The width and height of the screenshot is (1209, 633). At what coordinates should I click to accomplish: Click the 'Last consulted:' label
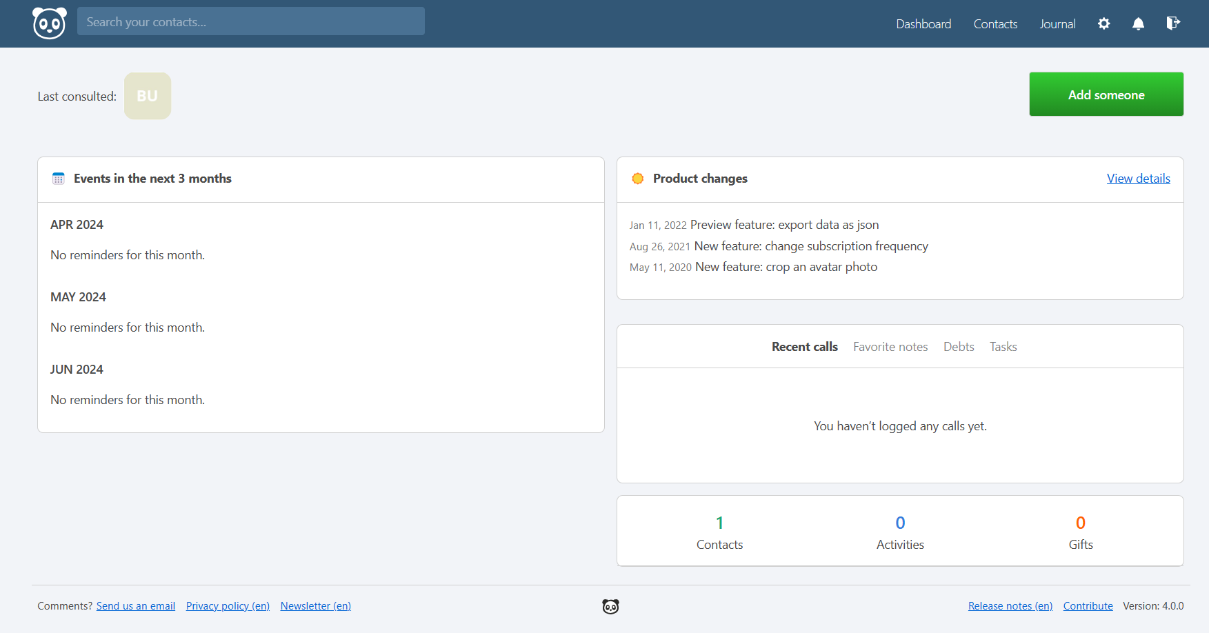point(77,97)
